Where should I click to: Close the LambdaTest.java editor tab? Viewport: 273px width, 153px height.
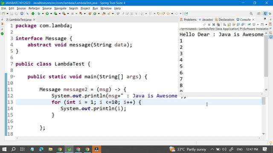pos(34,20)
